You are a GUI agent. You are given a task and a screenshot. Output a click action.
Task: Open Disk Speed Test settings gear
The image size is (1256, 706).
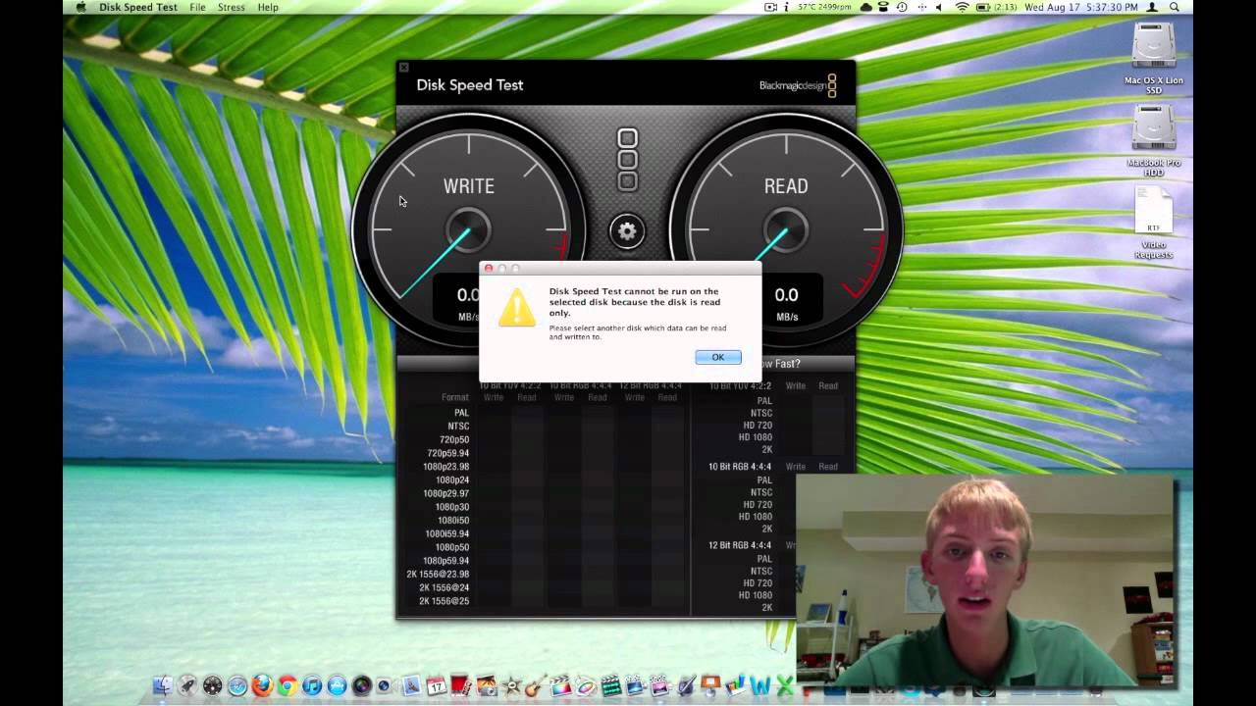627,231
